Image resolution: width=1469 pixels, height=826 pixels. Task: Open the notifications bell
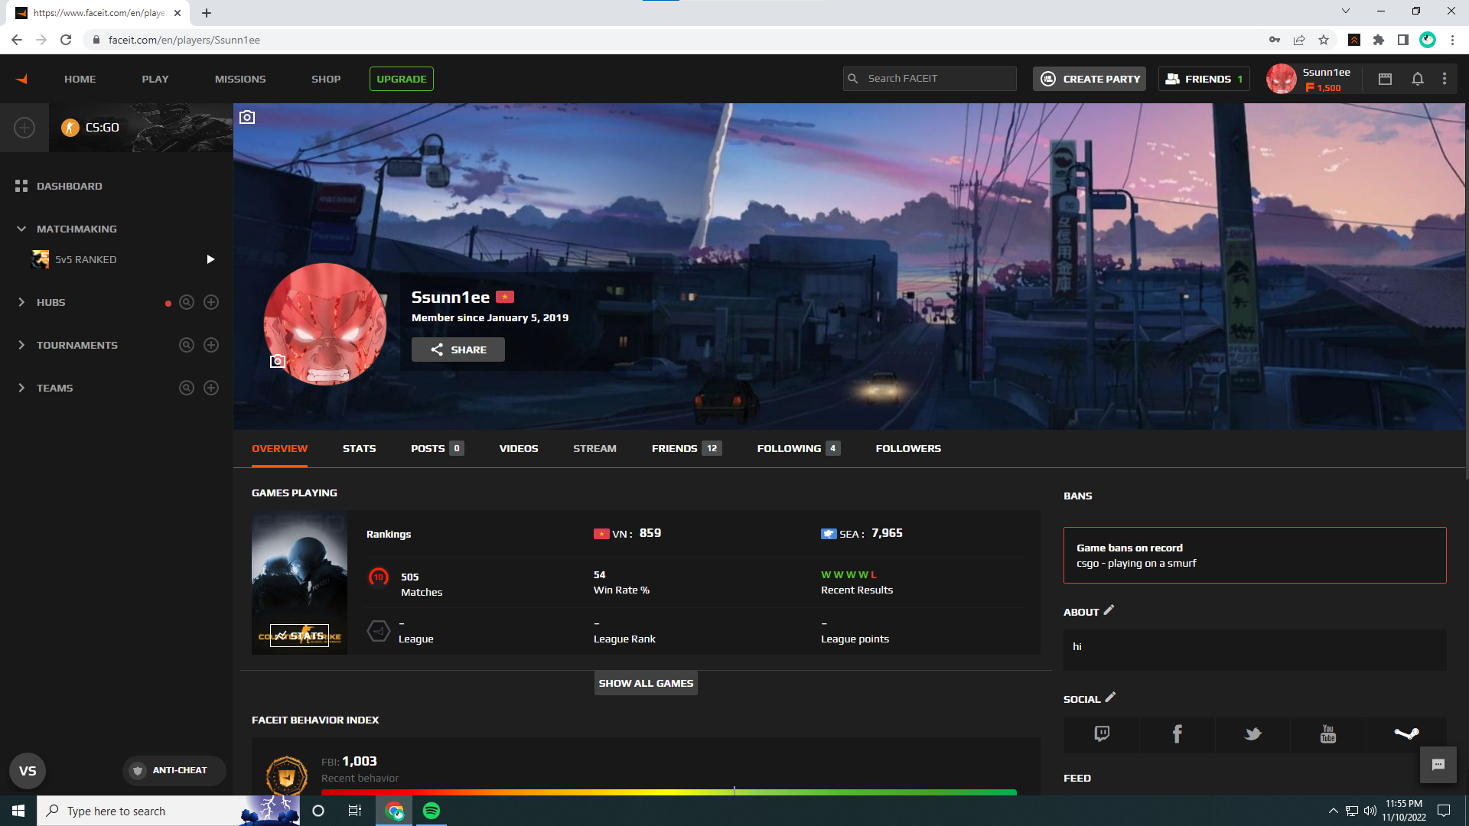[x=1417, y=79]
